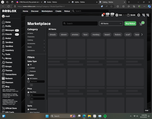
Task: Show hidden system tray icons
Action: click(131, 116)
